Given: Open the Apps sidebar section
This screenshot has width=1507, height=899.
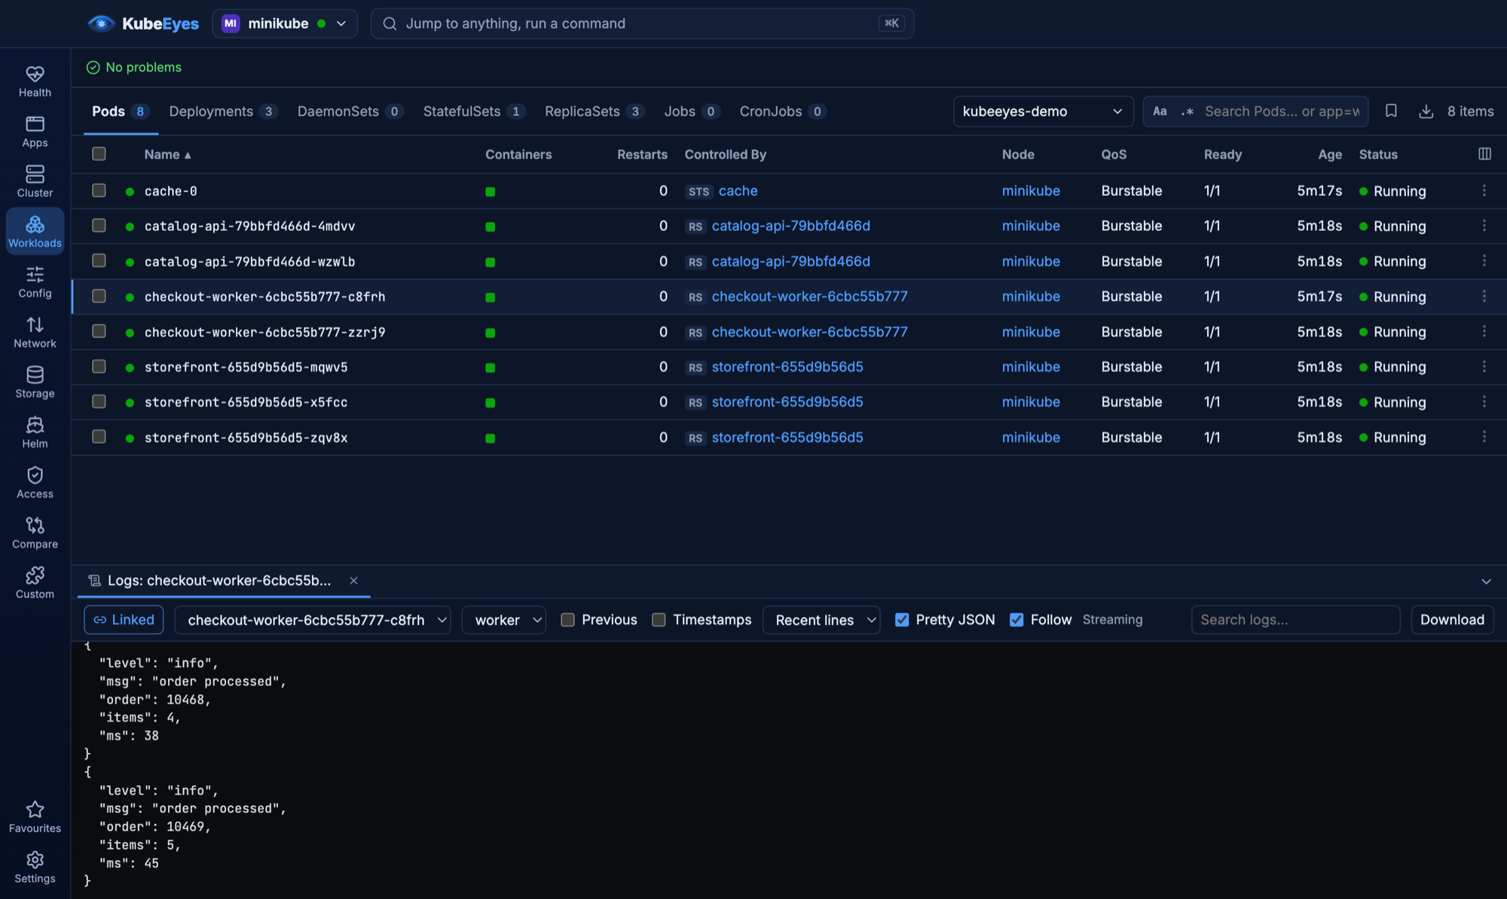Looking at the screenshot, I should [35, 132].
